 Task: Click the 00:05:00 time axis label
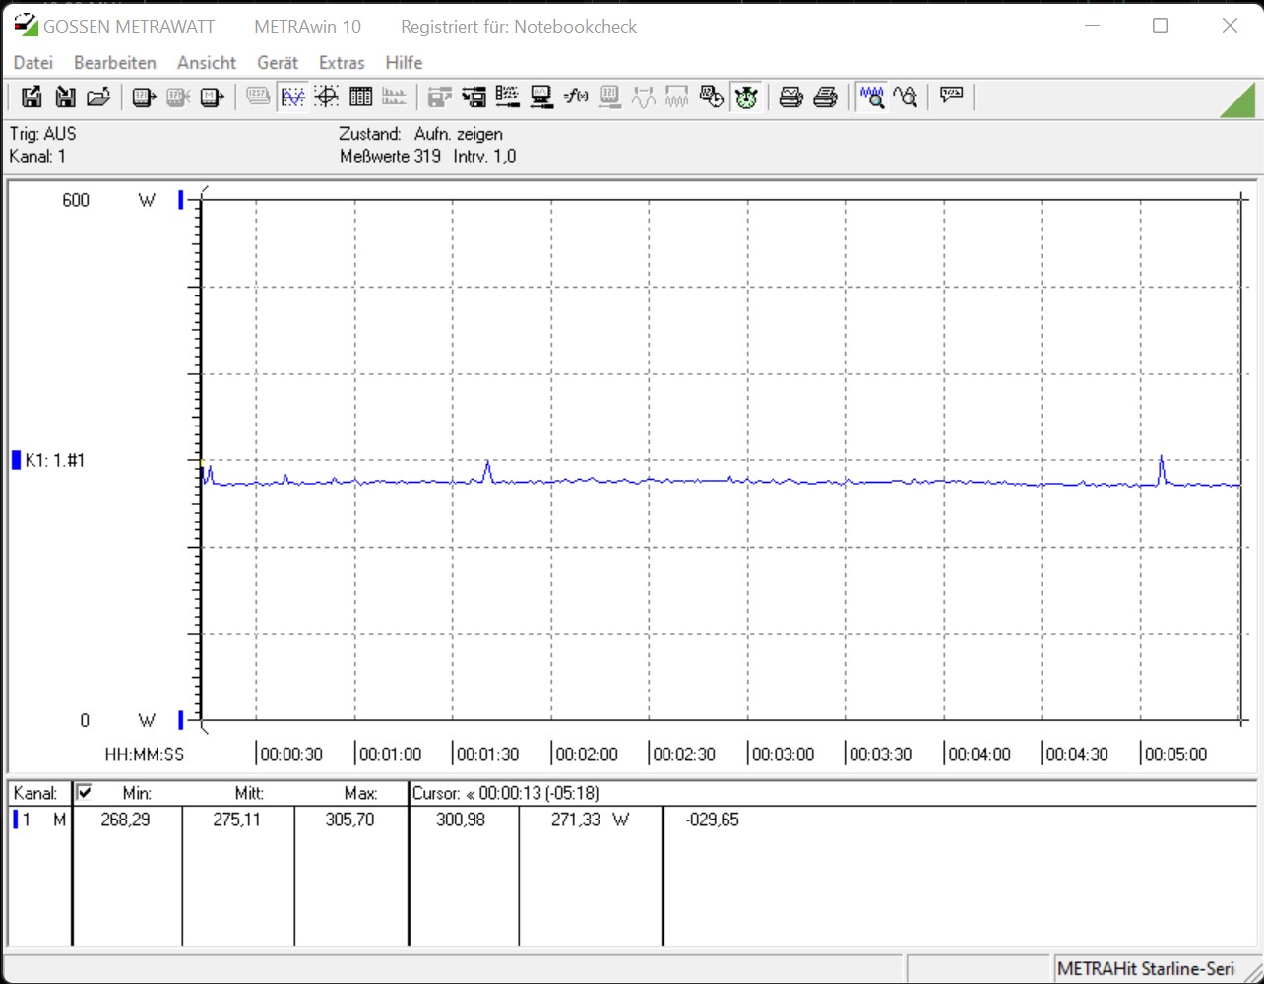pyautogui.click(x=1175, y=754)
